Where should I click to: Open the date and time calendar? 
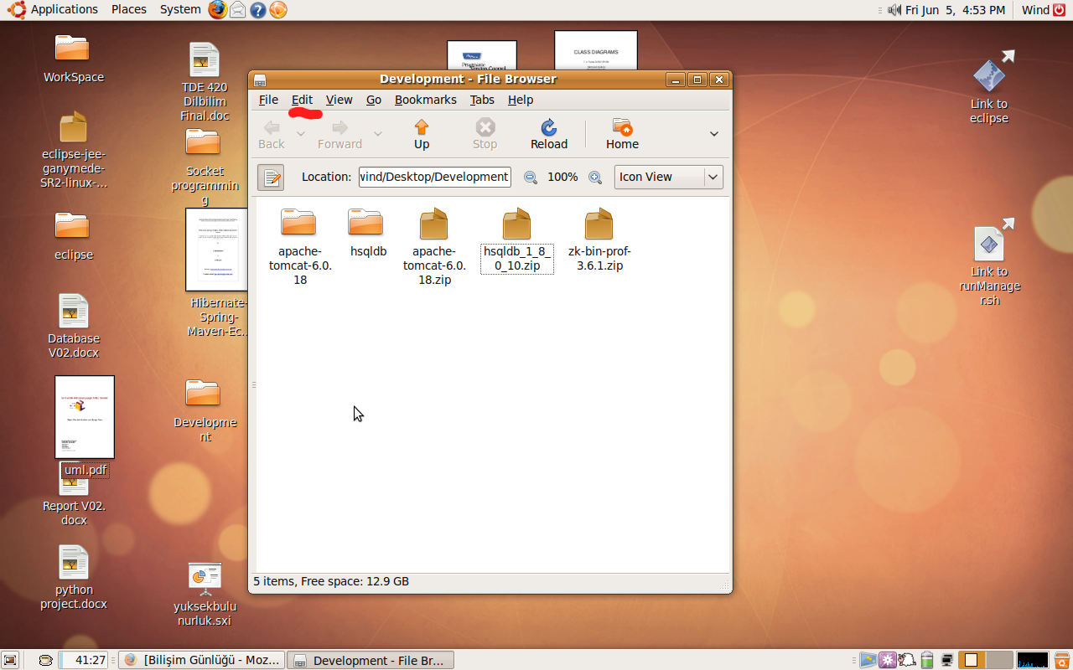click(x=955, y=10)
